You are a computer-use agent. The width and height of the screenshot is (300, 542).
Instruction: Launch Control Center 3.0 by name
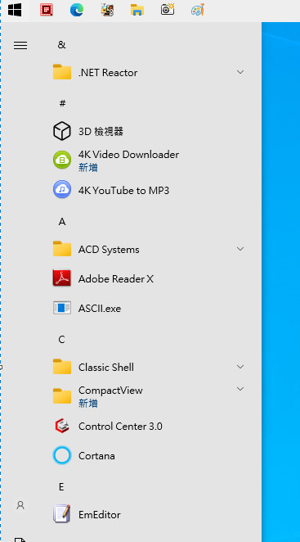(x=120, y=427)
